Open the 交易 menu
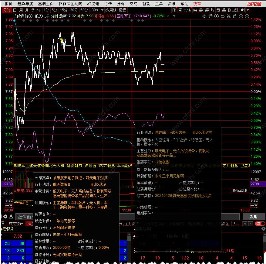The width and height of the screenshot is (266, 264). point(133,4)
